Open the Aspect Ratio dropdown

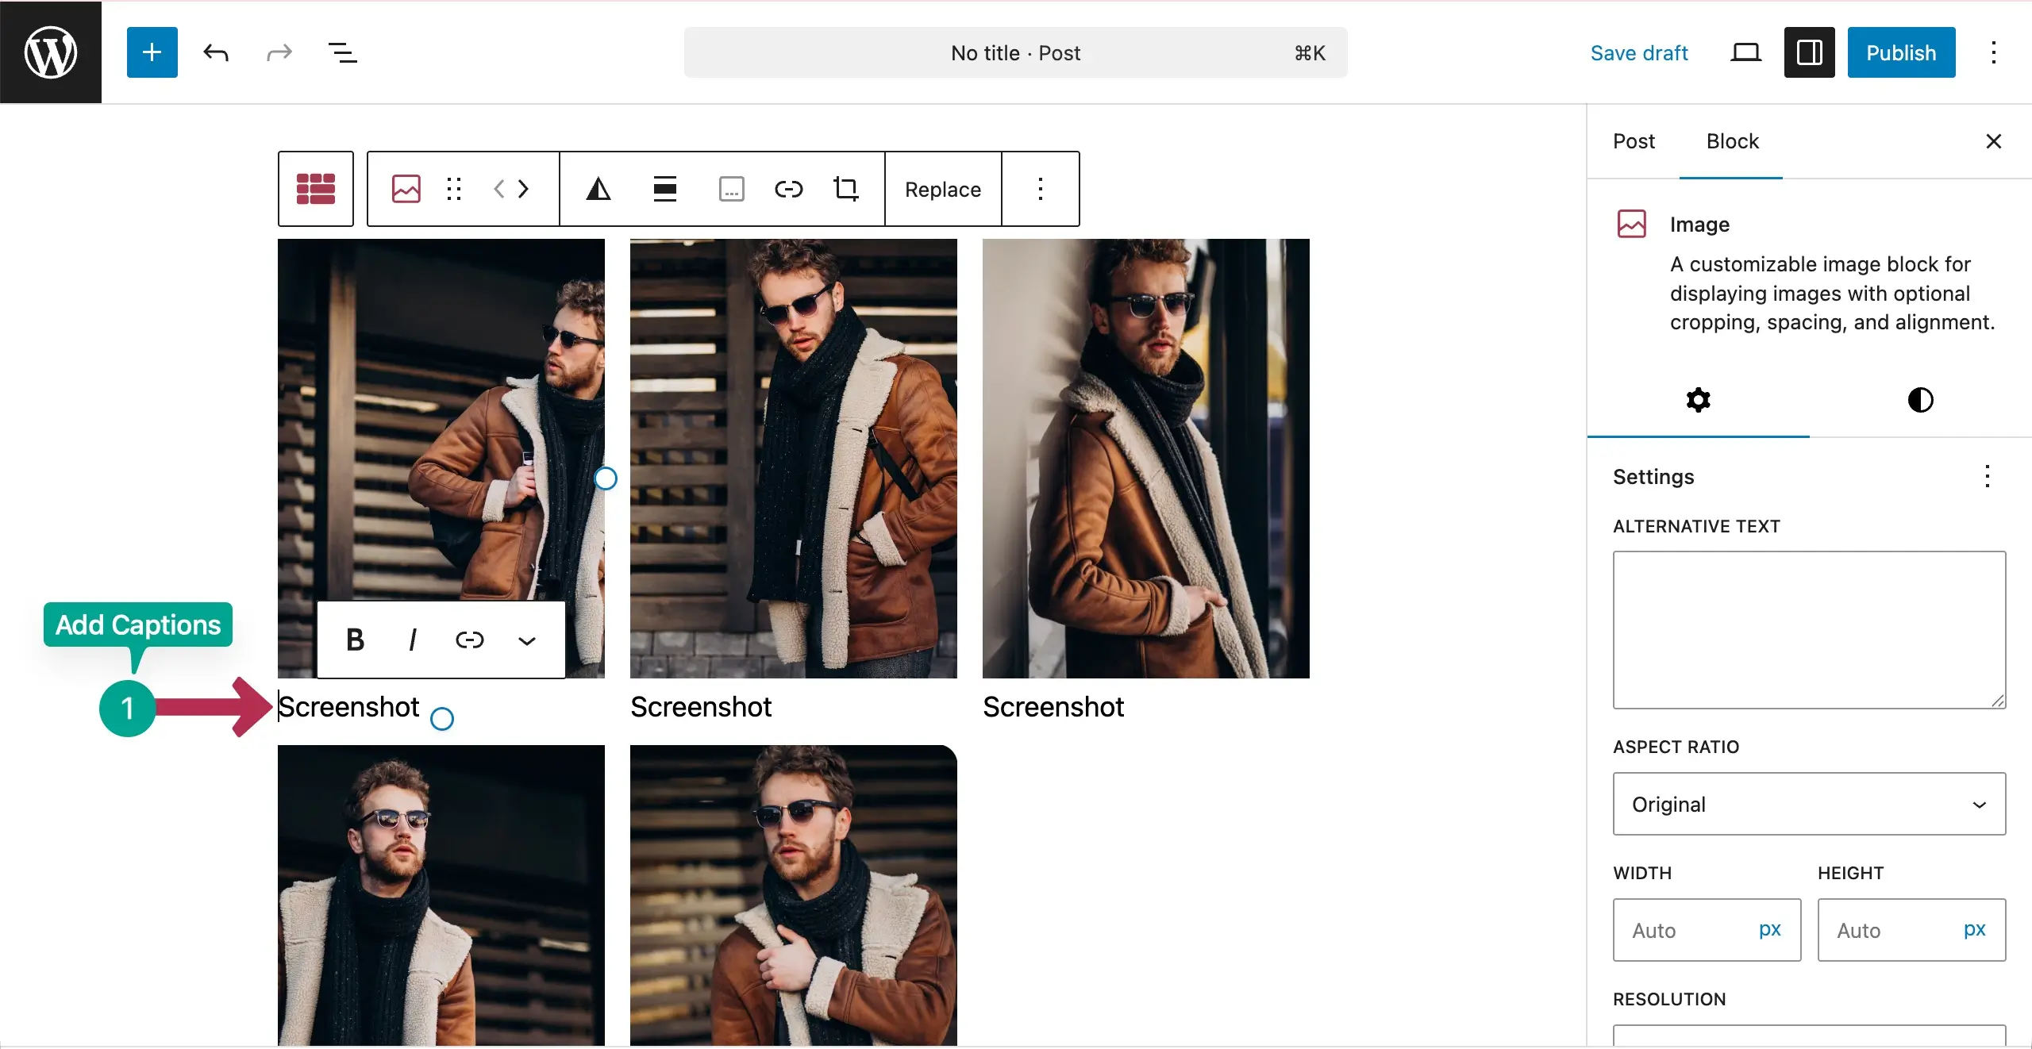coord(1808,804)
